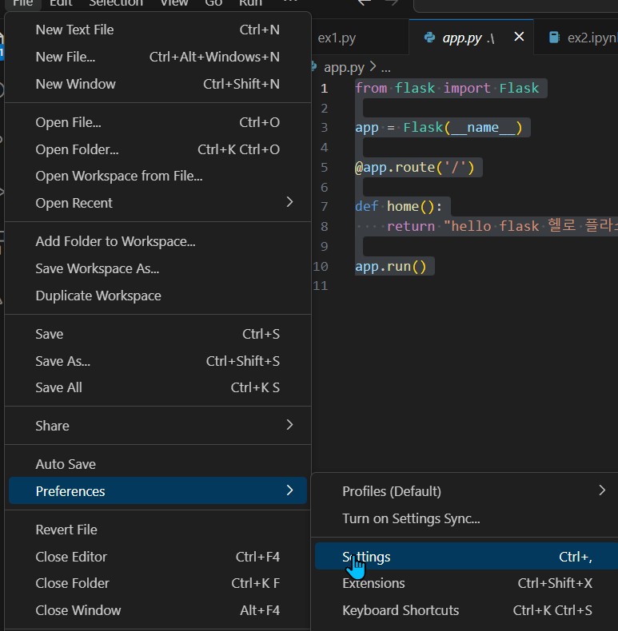
Task: Expand the Share submenu
Action: (157, 426)
